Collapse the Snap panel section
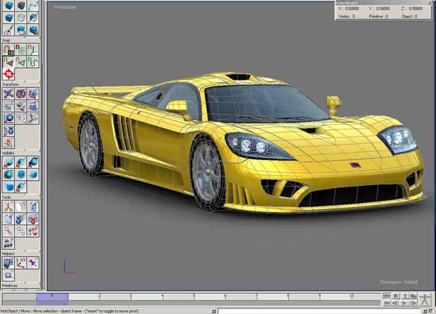This screenshot has height=314, width=436. pyautogui.click(x=6, y=40)
